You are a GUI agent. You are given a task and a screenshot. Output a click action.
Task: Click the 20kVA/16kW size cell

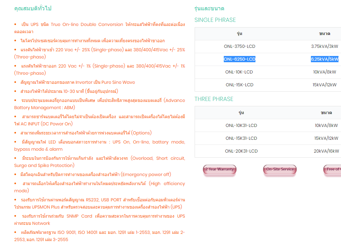(x=326, y=151)
